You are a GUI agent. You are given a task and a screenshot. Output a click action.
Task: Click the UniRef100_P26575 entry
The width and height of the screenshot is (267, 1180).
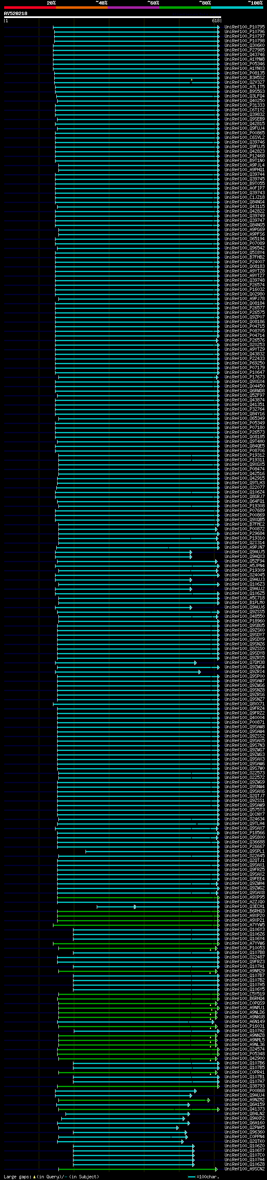244,312
